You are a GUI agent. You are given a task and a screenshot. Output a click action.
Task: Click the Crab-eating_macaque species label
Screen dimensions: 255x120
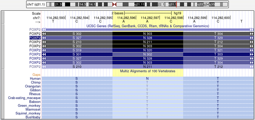point(24,98)
